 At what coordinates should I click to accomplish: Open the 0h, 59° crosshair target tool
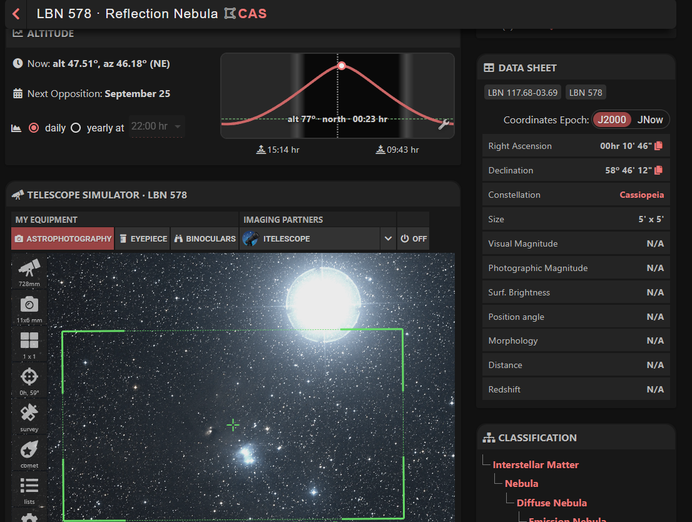tap(29, 381)
